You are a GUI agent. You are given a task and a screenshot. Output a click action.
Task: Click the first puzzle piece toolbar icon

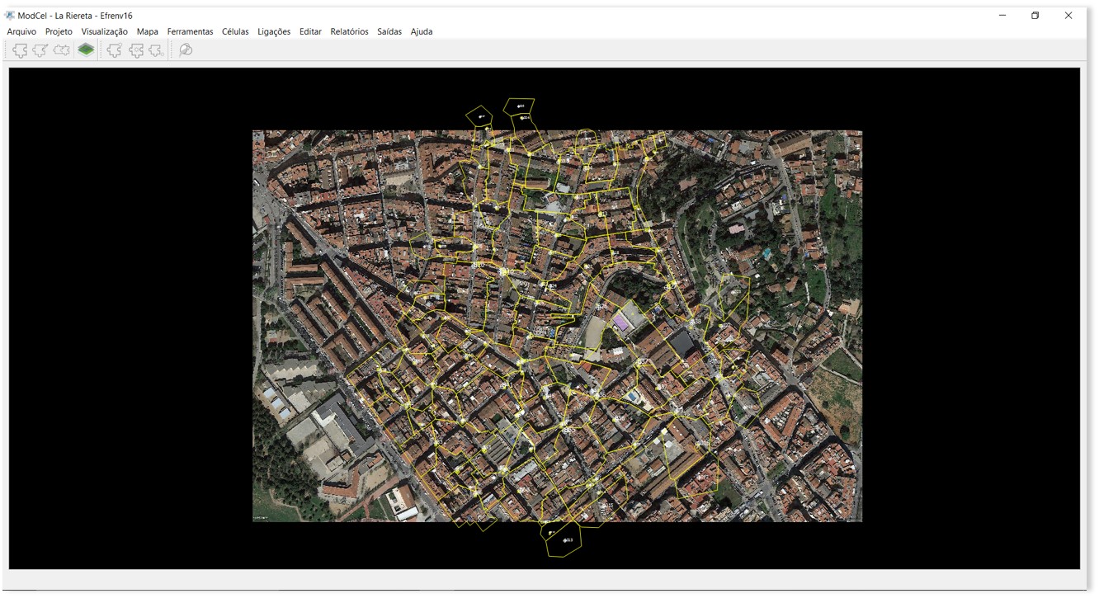tap(20, 50)
